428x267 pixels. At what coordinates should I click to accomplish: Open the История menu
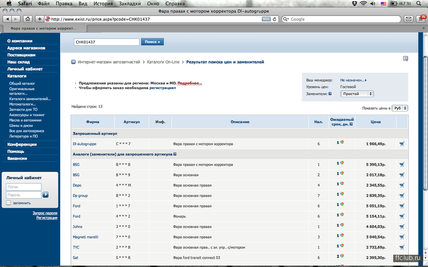pyautogui.click(x=103, y=4)
